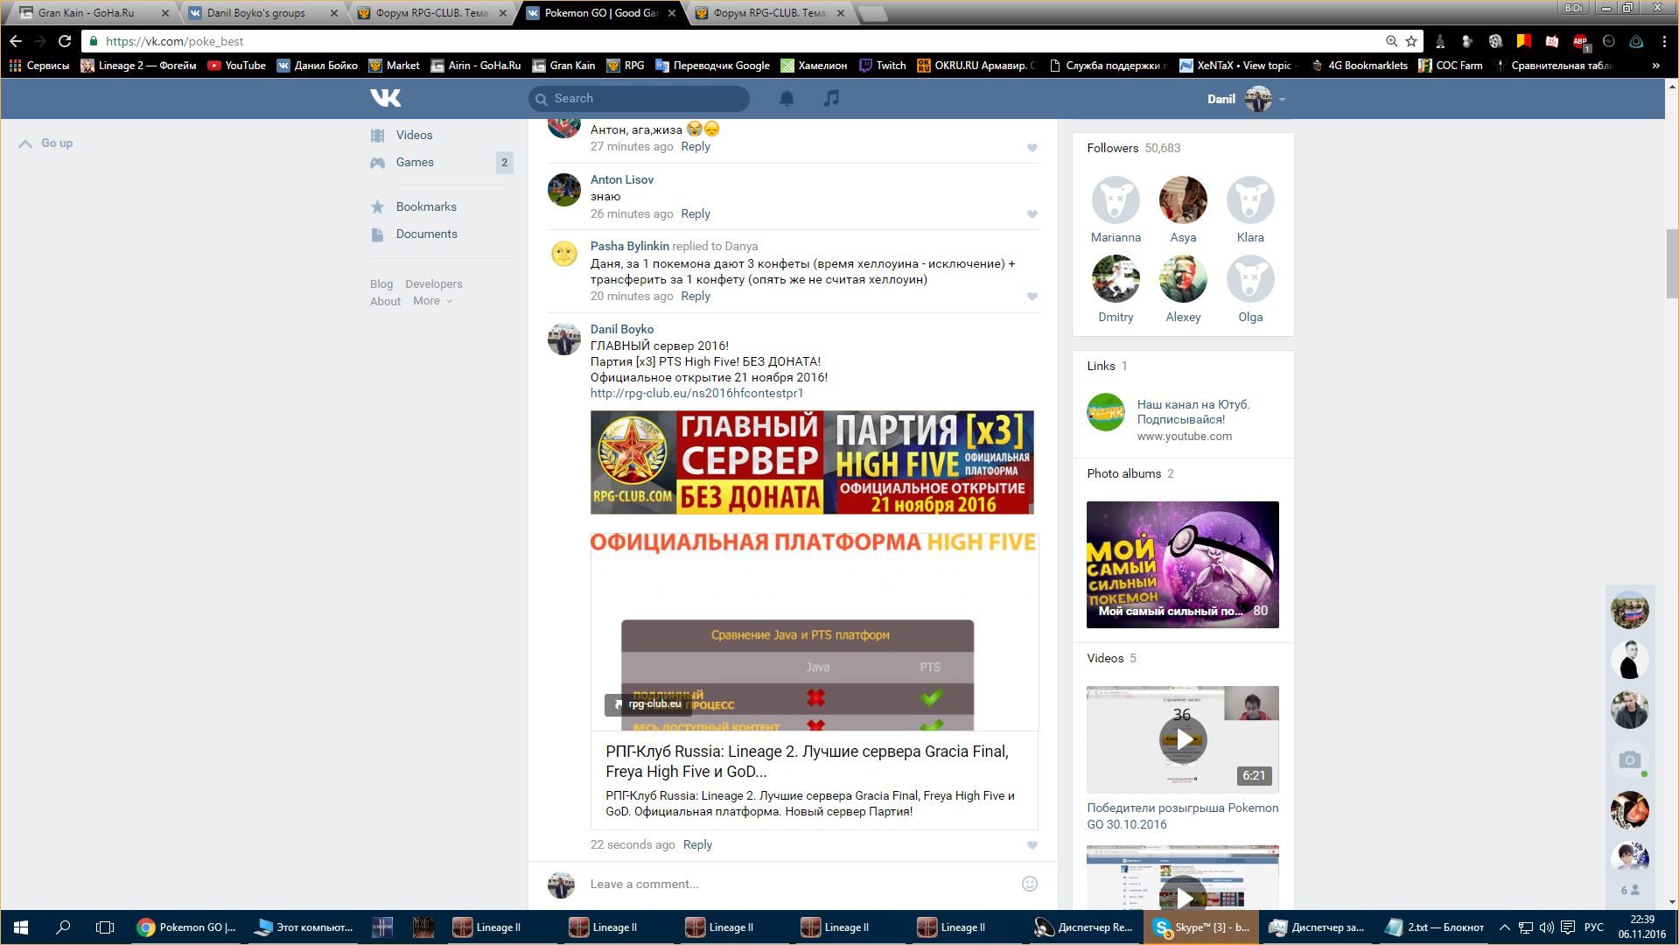Open the music player icon
The width and height of the screenshot is (1679, 945).
831,98
